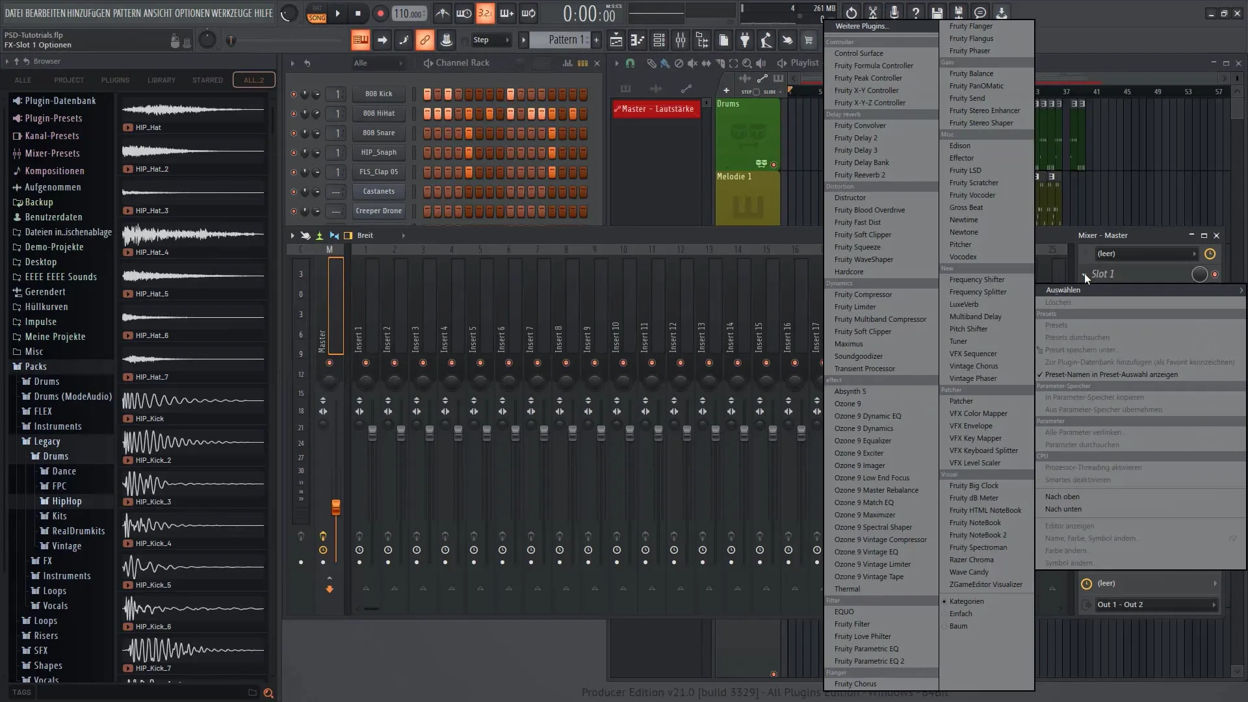This screenshot has height=702, width=1248.
Task: Click the Render download icon
Action: click(1001, 12)
